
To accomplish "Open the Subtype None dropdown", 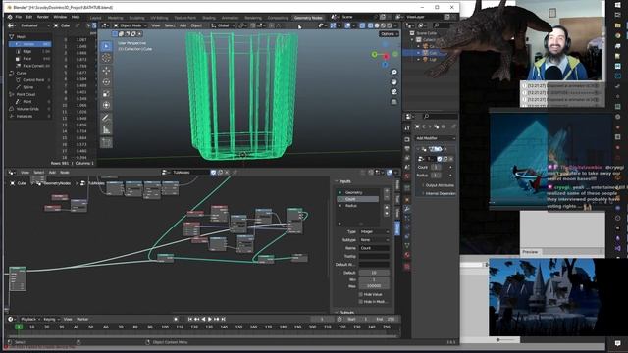I will point(374,240).
